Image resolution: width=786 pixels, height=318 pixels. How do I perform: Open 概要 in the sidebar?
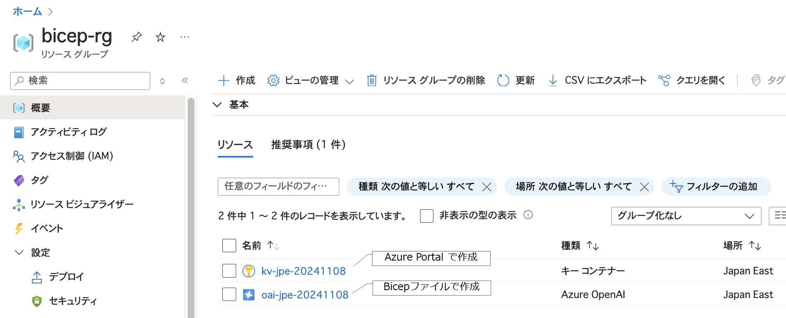pos(92,108)
